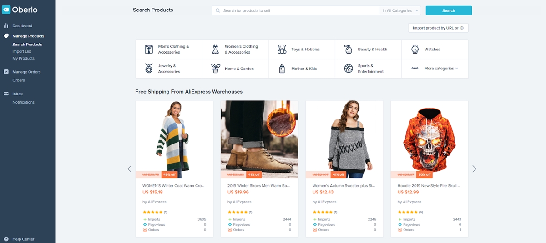Open Orders in sidebar

click(19, 80)
